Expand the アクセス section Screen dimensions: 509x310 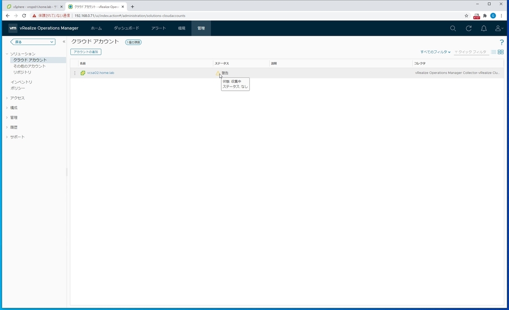point(7,98)
